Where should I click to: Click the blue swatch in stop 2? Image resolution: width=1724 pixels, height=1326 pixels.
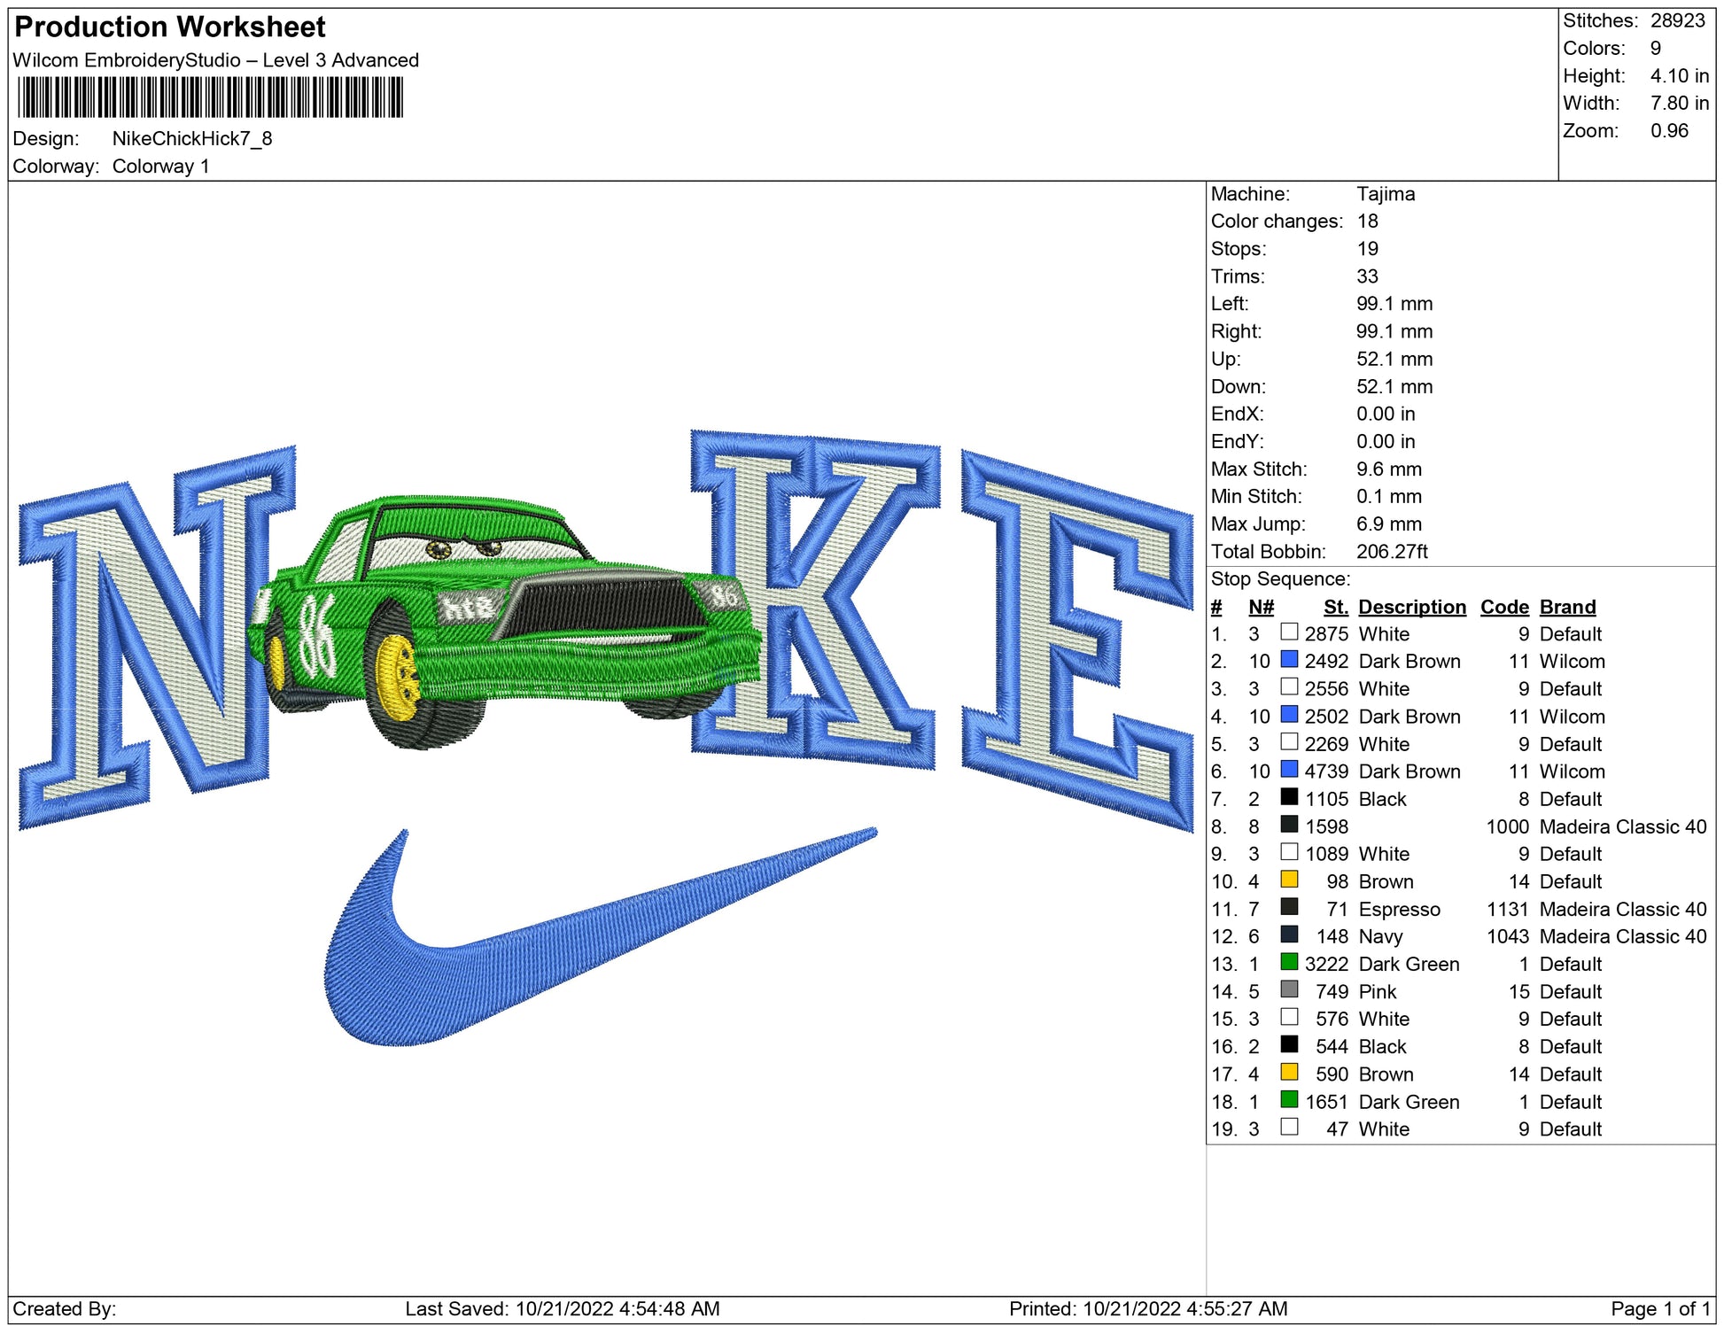(x=1289, y=660)
